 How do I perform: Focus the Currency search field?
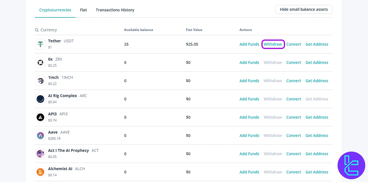pos(48,30)
